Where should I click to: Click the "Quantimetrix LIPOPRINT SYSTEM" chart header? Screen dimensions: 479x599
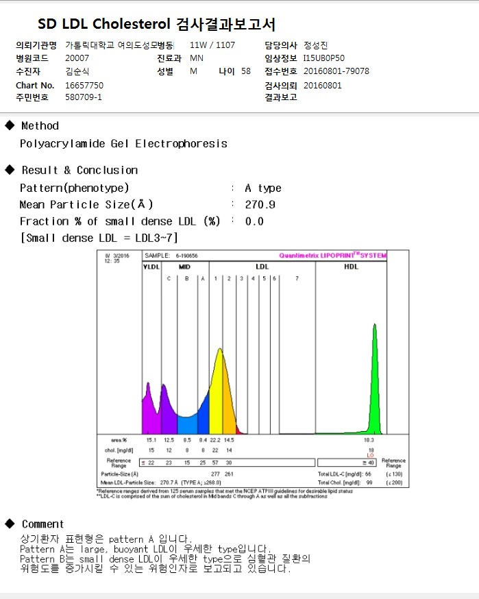point(332,256)
